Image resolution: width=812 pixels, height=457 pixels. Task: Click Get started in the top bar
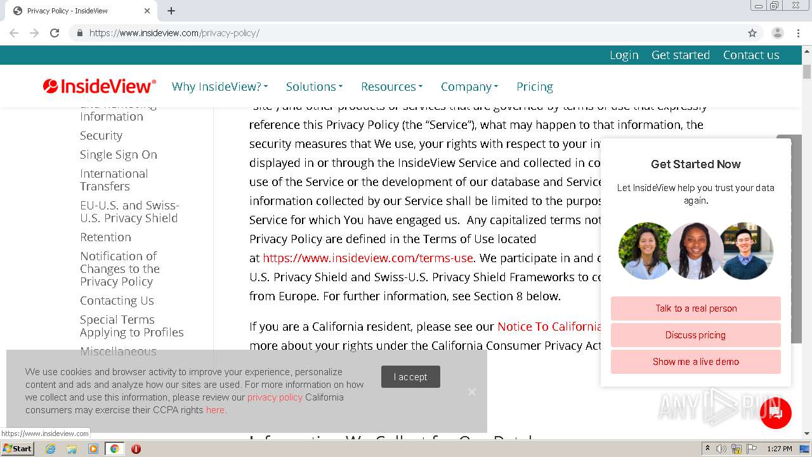click(681, 55)
